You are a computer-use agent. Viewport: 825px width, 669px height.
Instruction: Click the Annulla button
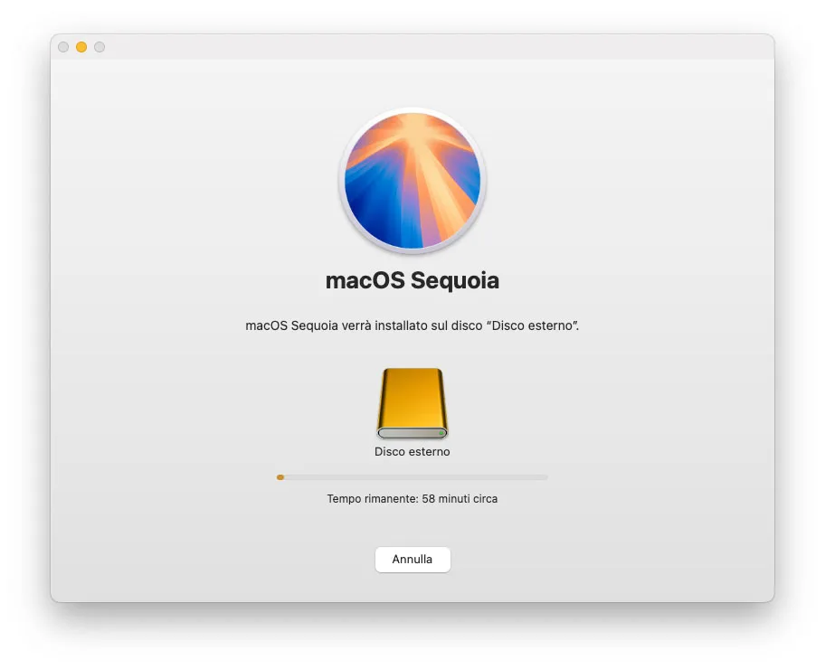pos(412,560)
